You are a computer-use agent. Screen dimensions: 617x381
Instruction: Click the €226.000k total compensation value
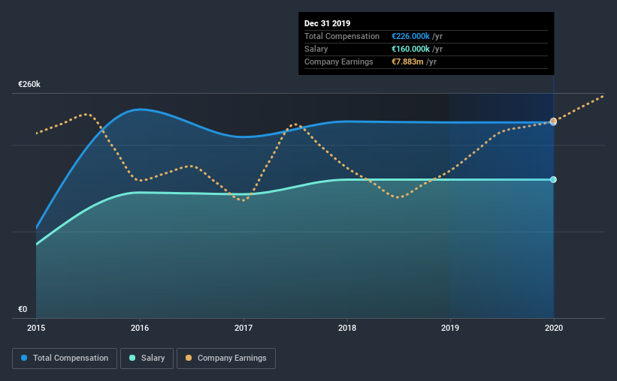pos(410,36)
